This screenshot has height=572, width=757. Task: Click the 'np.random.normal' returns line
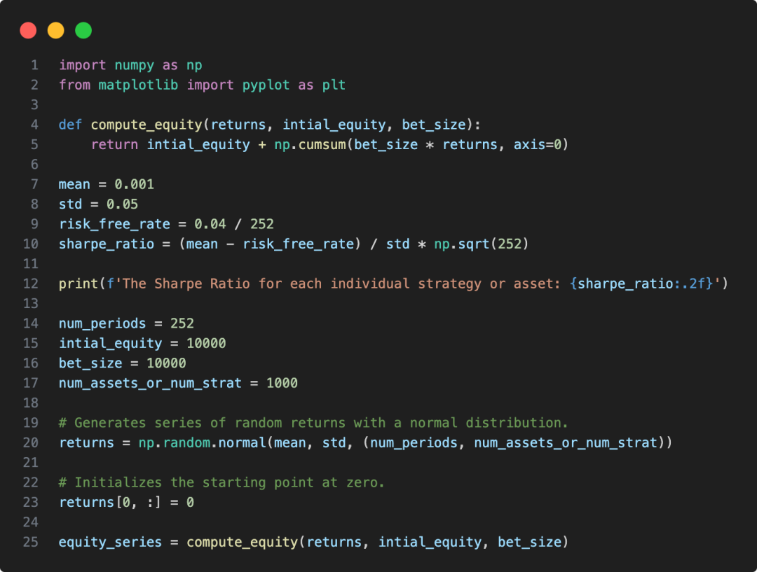[x=365, y=442]
